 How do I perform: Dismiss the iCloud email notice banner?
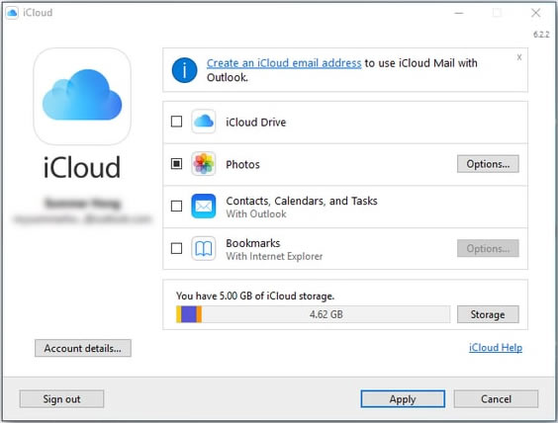[x=519, y=57]
